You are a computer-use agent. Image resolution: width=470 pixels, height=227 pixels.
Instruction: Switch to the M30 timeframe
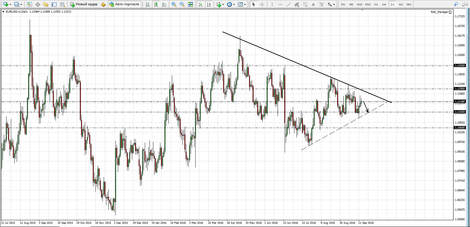pos(368,4)
